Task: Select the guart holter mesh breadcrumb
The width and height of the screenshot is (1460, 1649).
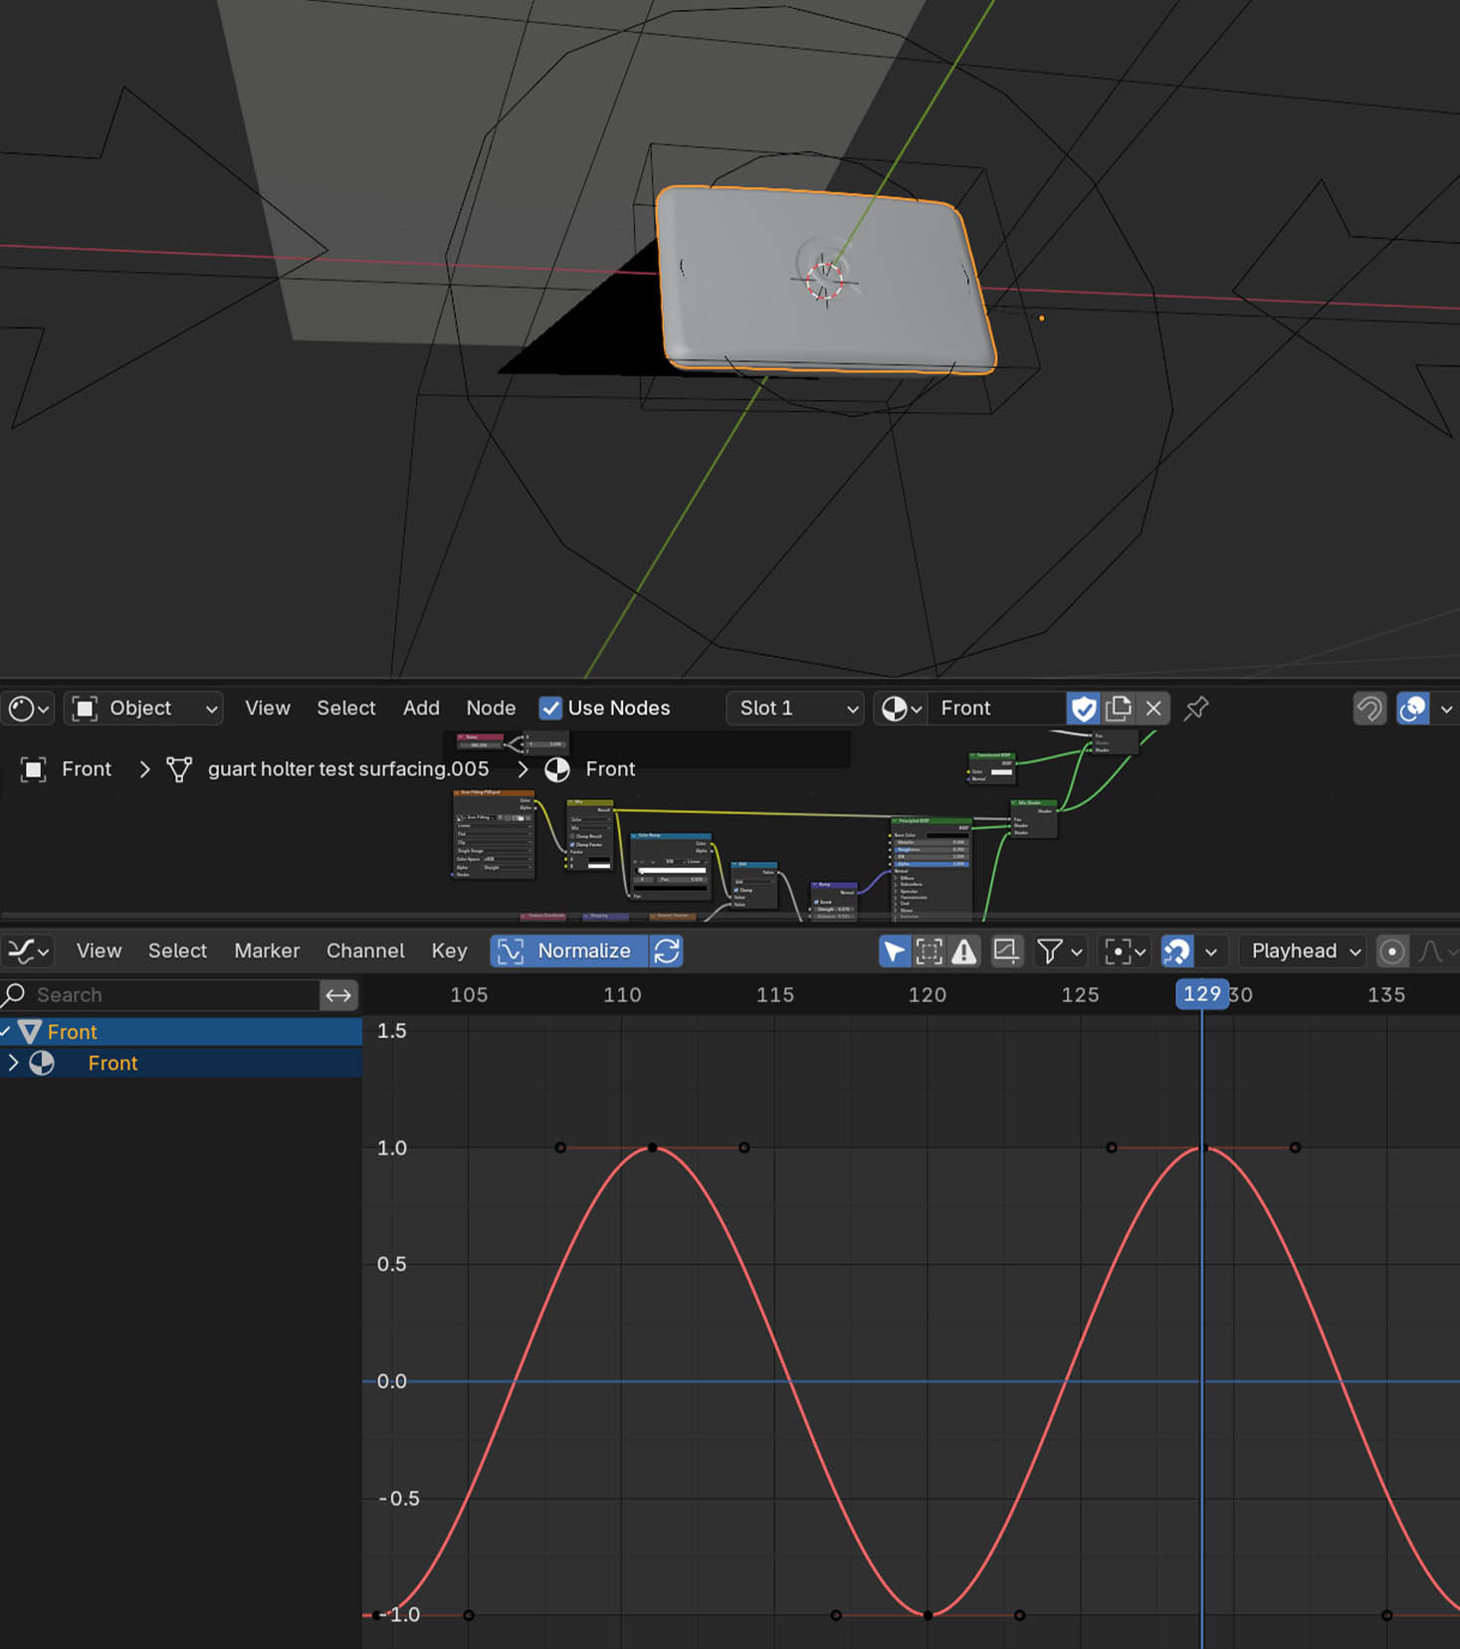Action: point(328,769)
